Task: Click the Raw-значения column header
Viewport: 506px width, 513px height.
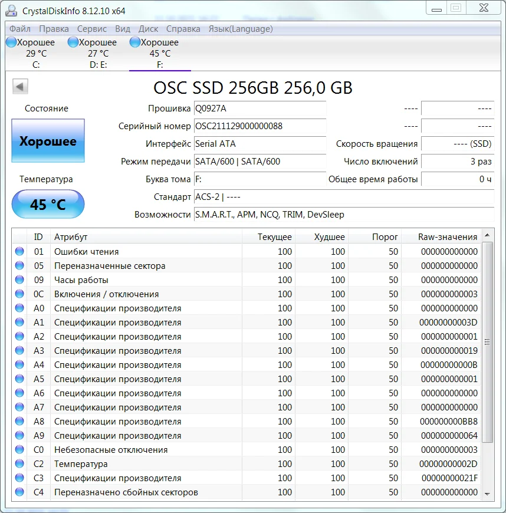Action: pyautogui.click(x=447, y=237)
